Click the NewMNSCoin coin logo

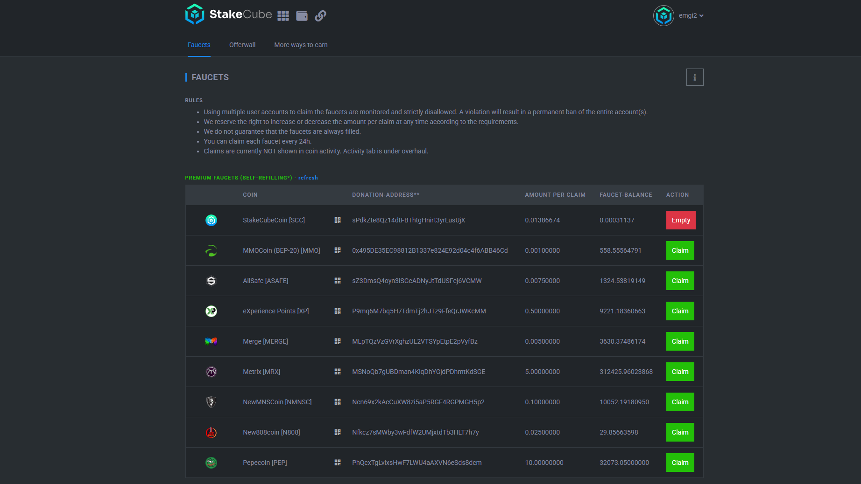point(211,402)
